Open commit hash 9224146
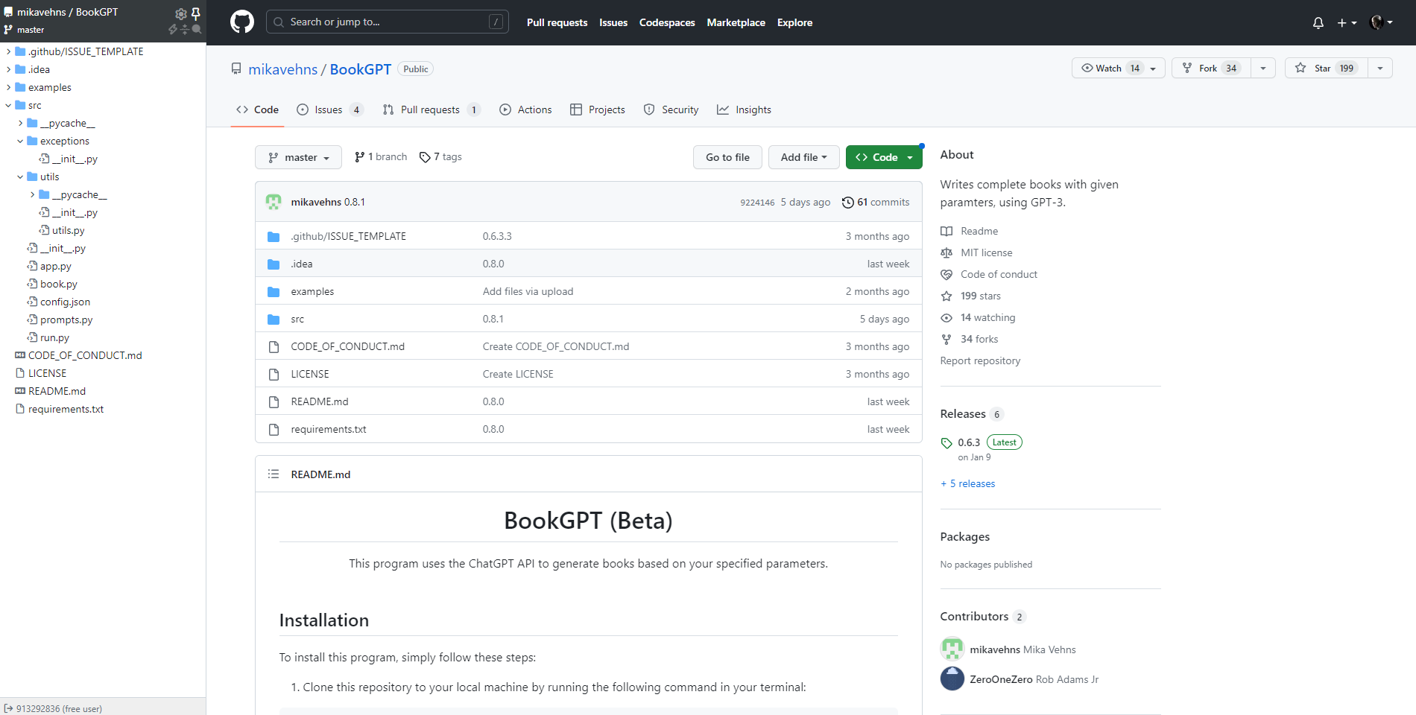Viewport: 1416px width, 715px height. pos(757,203)
